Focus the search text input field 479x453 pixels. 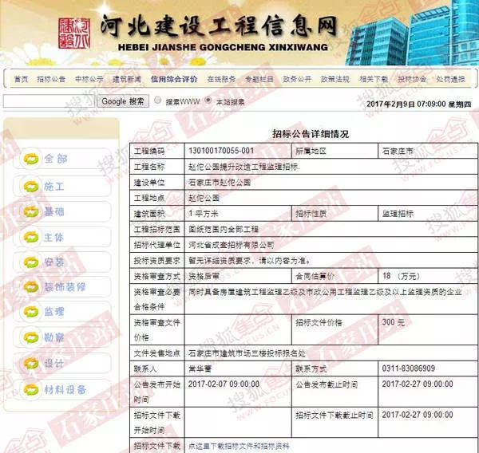tap(49, 102)
